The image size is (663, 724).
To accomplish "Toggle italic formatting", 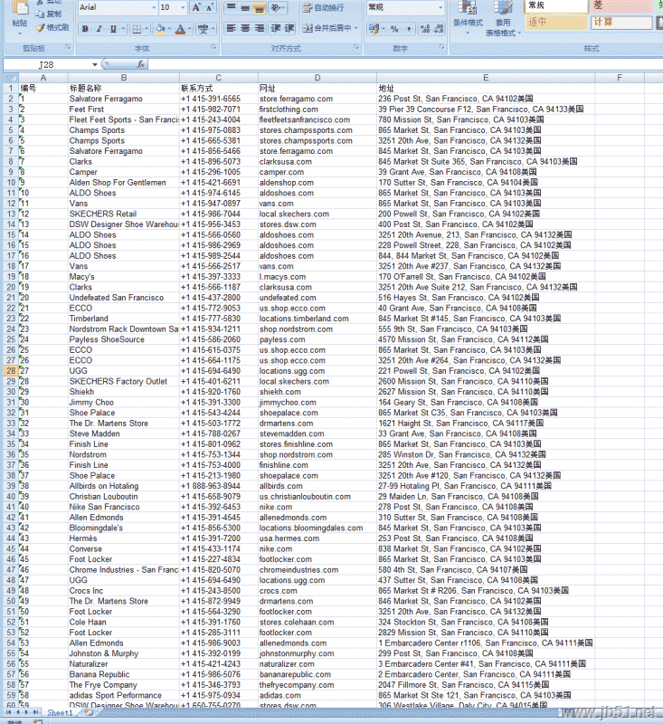I will (x=99, y=29).
